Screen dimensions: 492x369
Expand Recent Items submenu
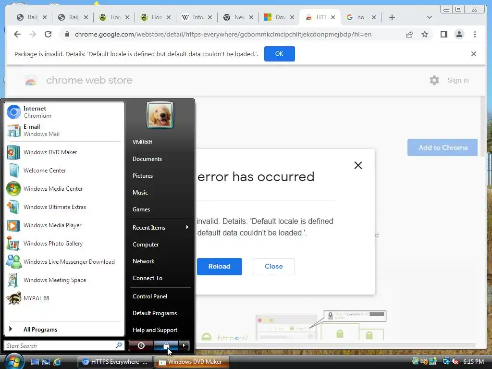[x=160, y=227]
